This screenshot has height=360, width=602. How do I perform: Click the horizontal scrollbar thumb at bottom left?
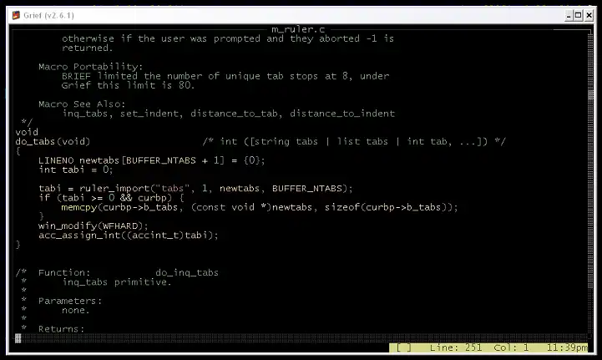coord(18,337)
